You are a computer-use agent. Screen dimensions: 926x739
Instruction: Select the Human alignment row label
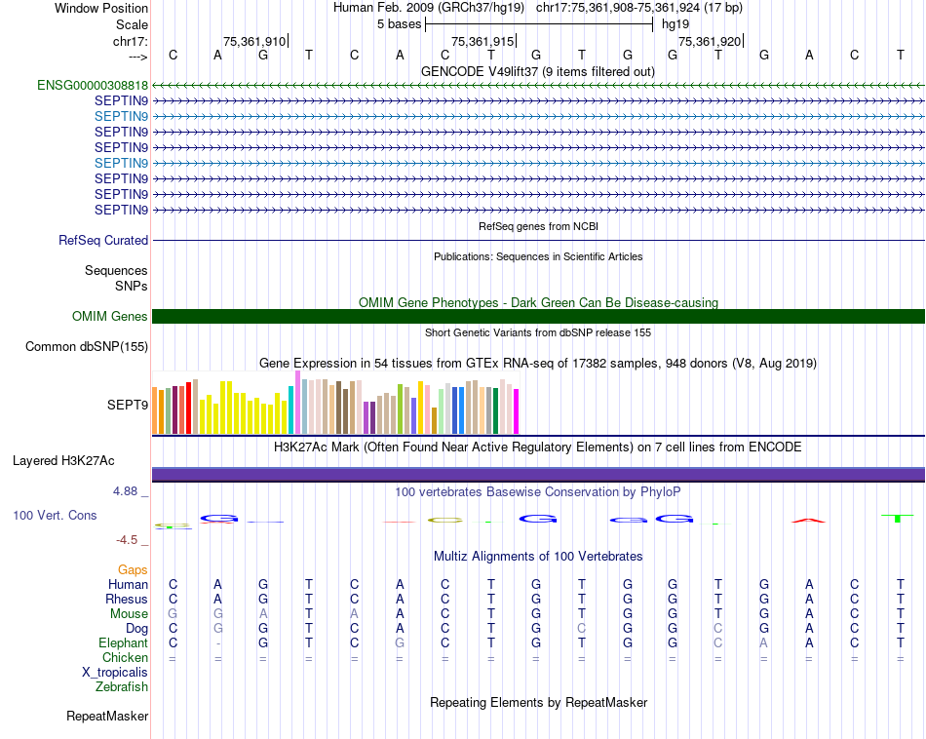[x=128, y=584]
